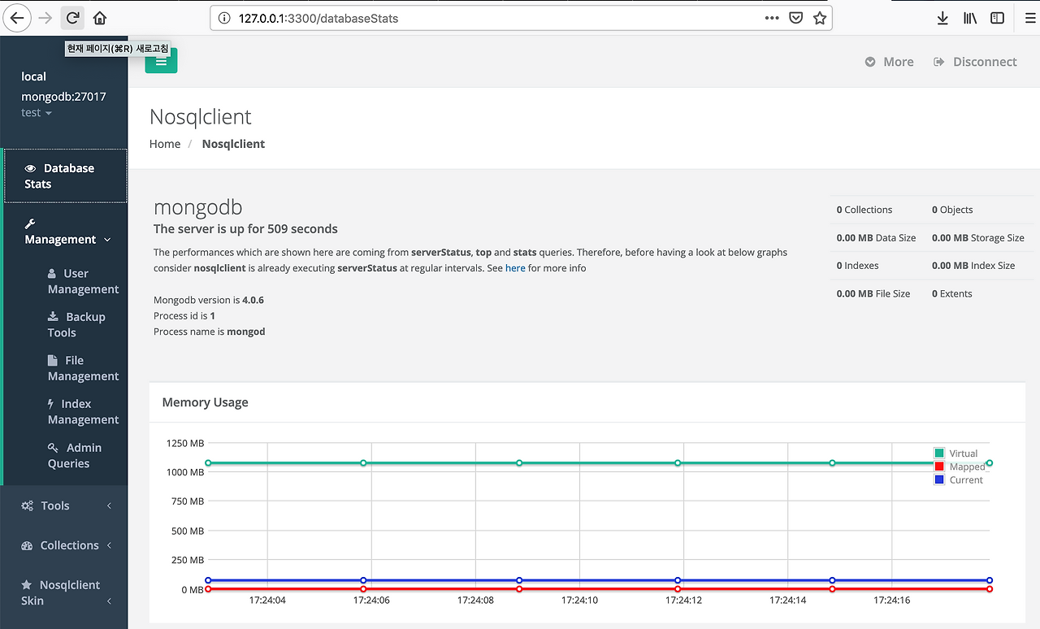The height and width of the screenshot is (629, 1040).
Task: Click the '0.00 MB File Size' cell
Action: (x=873, y=293)
